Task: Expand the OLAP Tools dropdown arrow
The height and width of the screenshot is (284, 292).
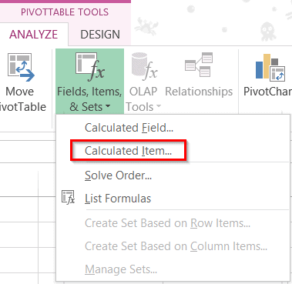Action: coord(159,106)
